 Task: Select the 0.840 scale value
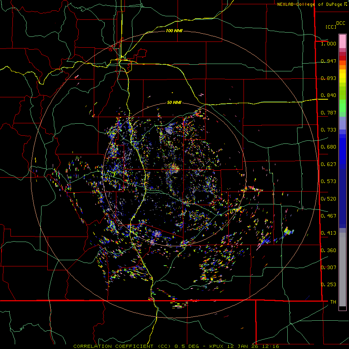pyautogui.click(x=328, y=95)
